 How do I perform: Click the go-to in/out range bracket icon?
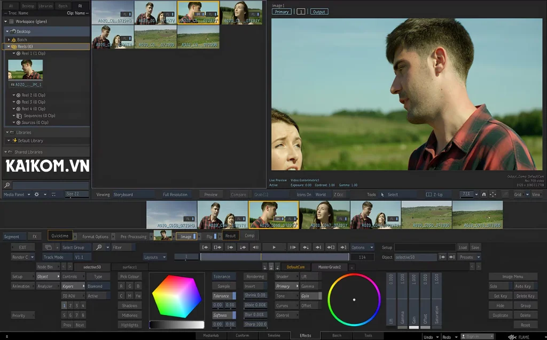click(x=217, y=247)
